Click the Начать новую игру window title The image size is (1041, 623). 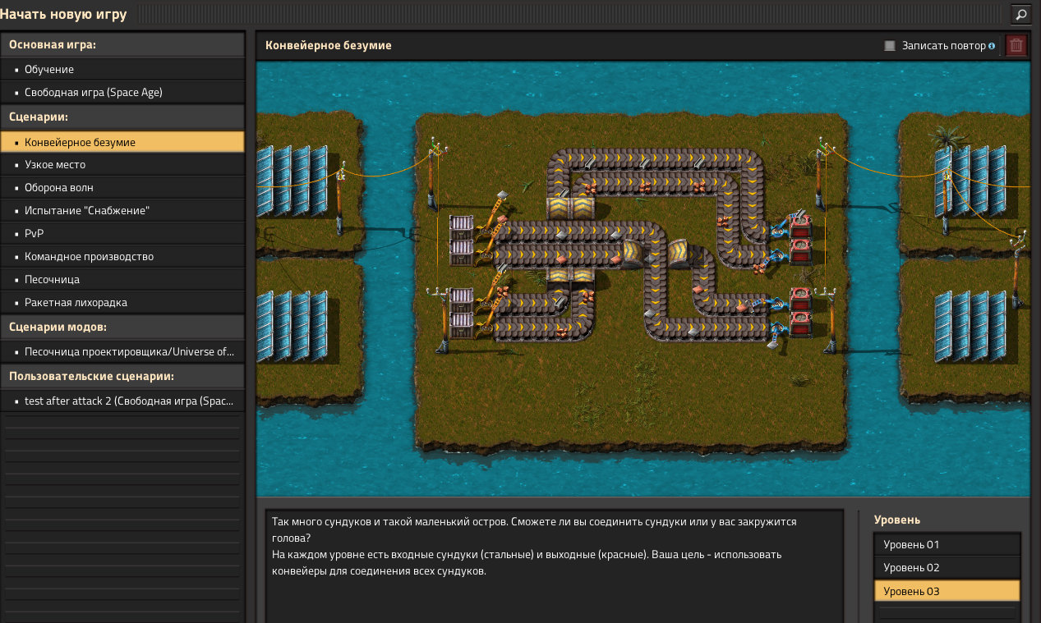[x=63, y=14]
